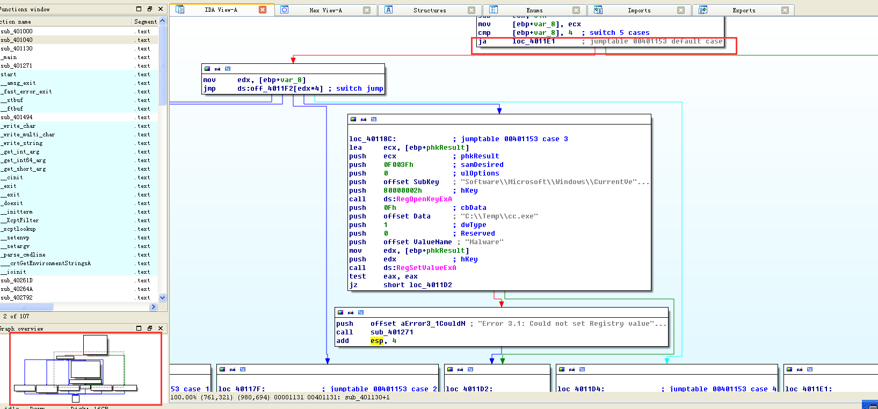Click list icon on loc_4011E1 node

[810, 369]
